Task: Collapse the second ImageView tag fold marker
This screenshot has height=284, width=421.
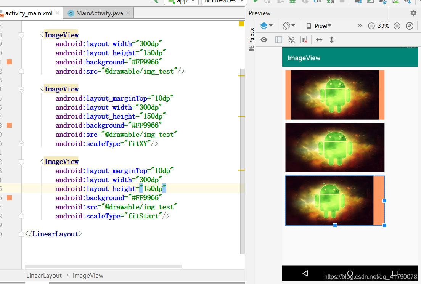Action: point(21,89)
